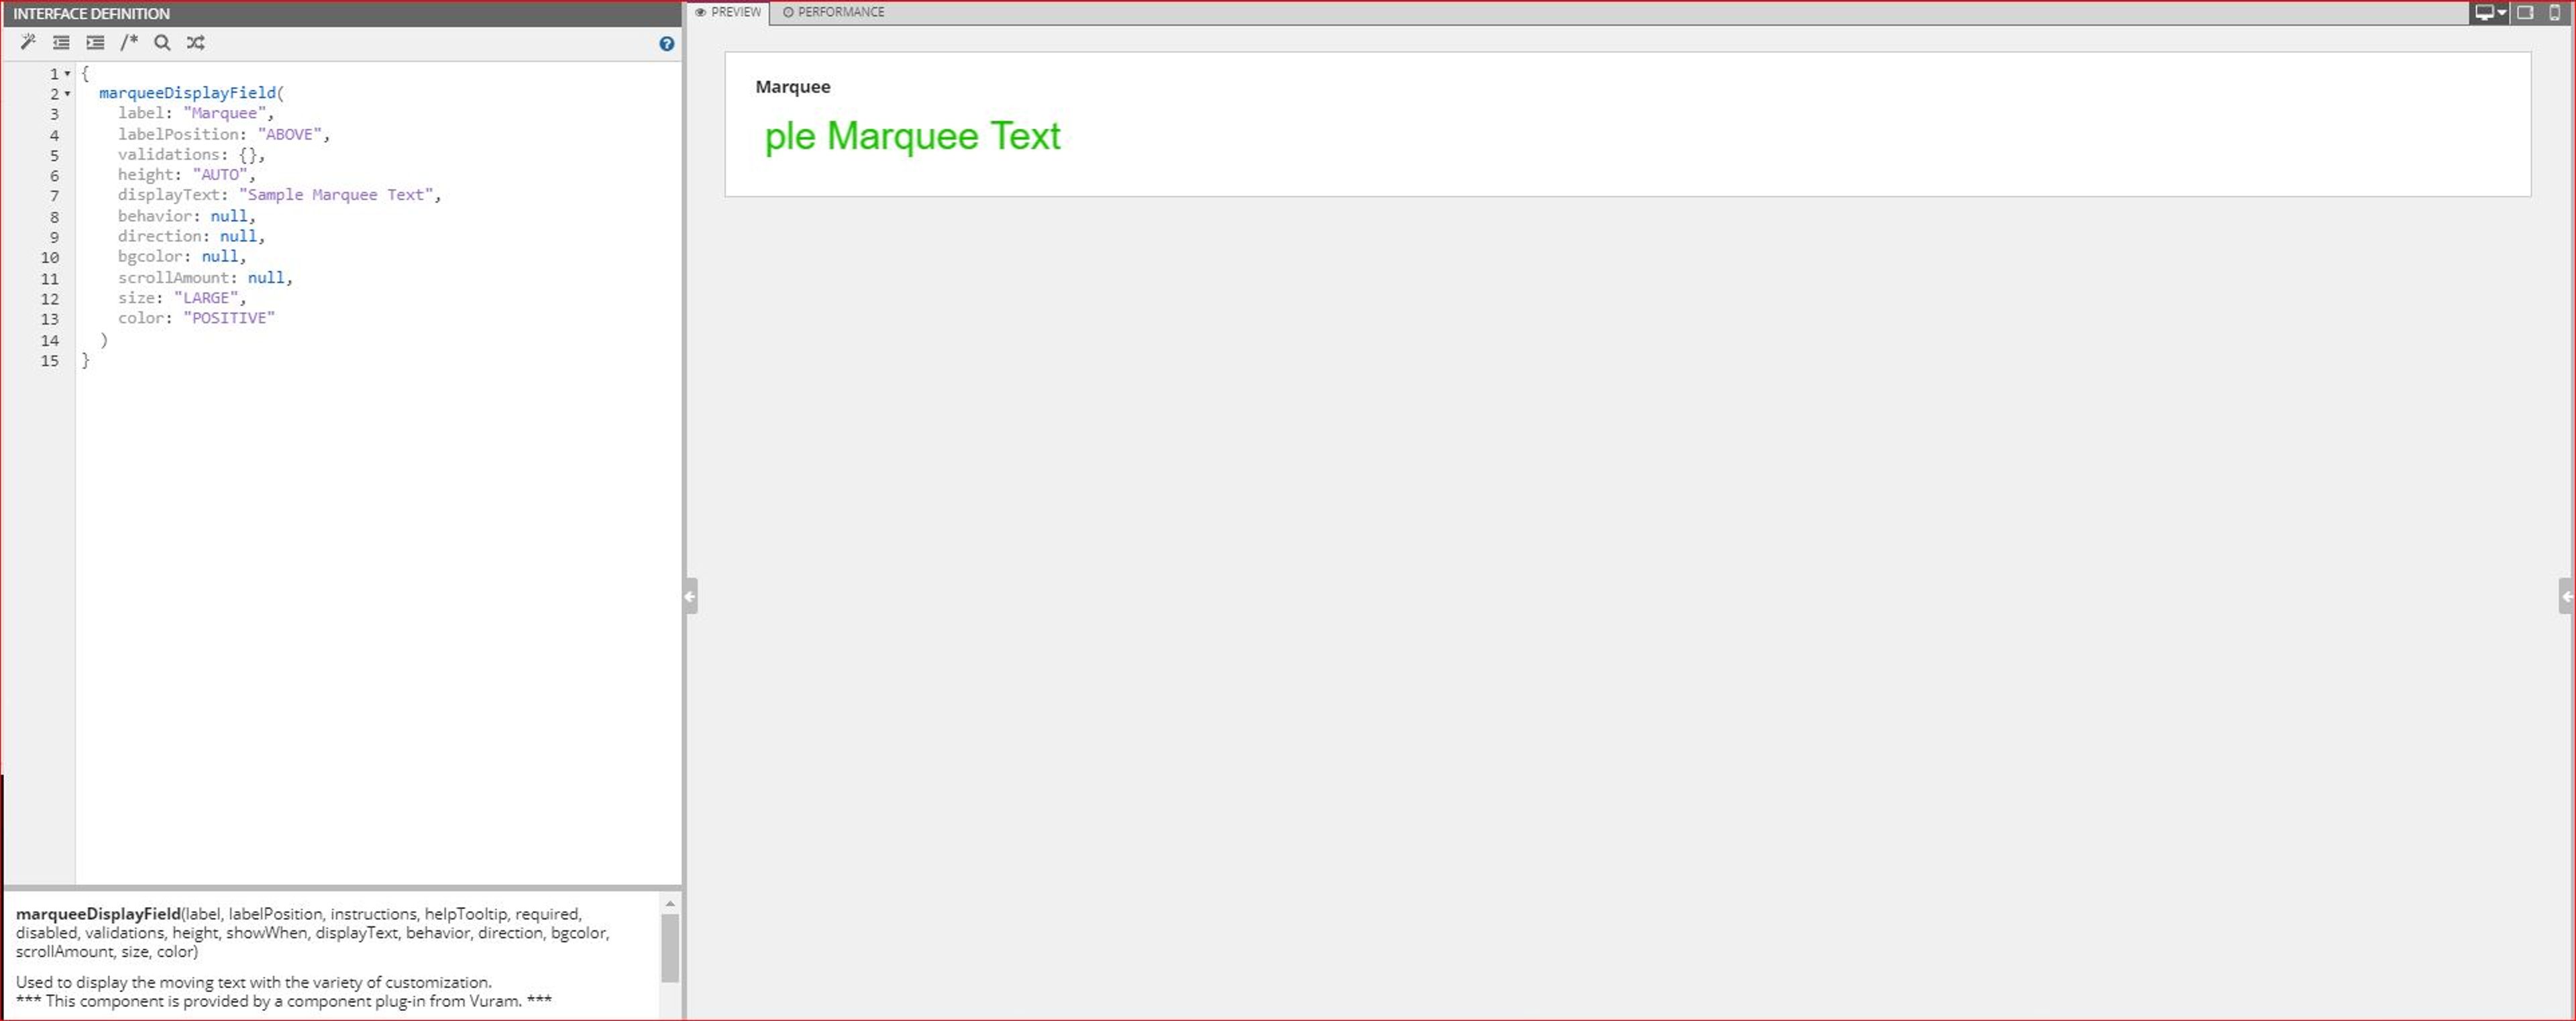Click the "LARGE" size value
The width and height of the screenshot is (2576, 1021).
coord(206,298)
